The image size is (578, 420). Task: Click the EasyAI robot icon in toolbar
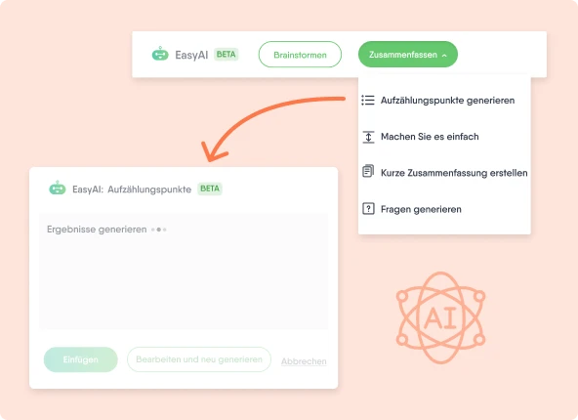(160, 54)
